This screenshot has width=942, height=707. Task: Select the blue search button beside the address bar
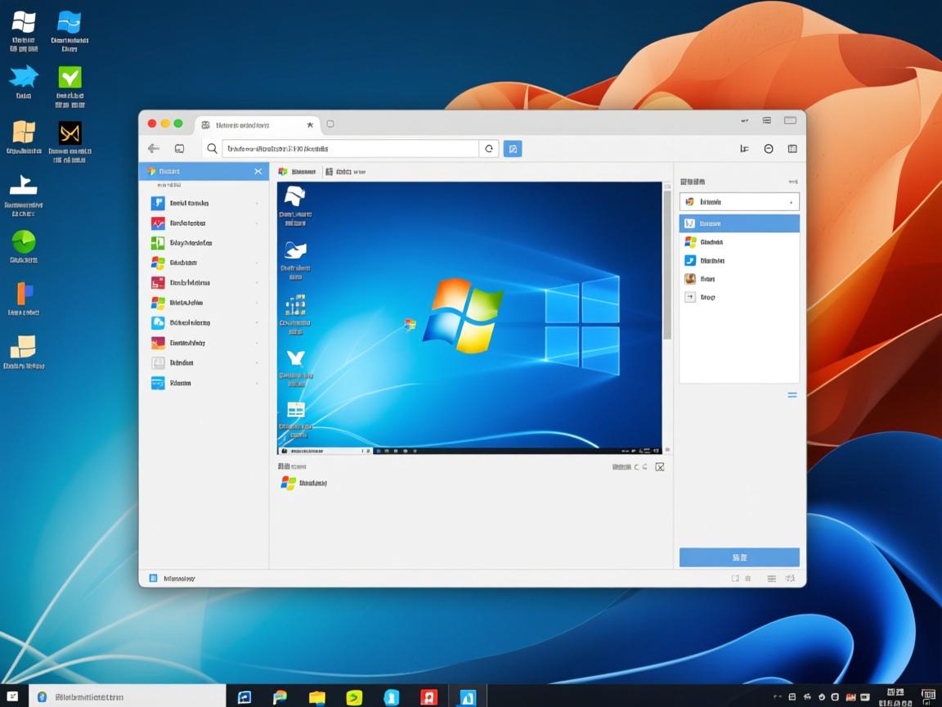513,148
